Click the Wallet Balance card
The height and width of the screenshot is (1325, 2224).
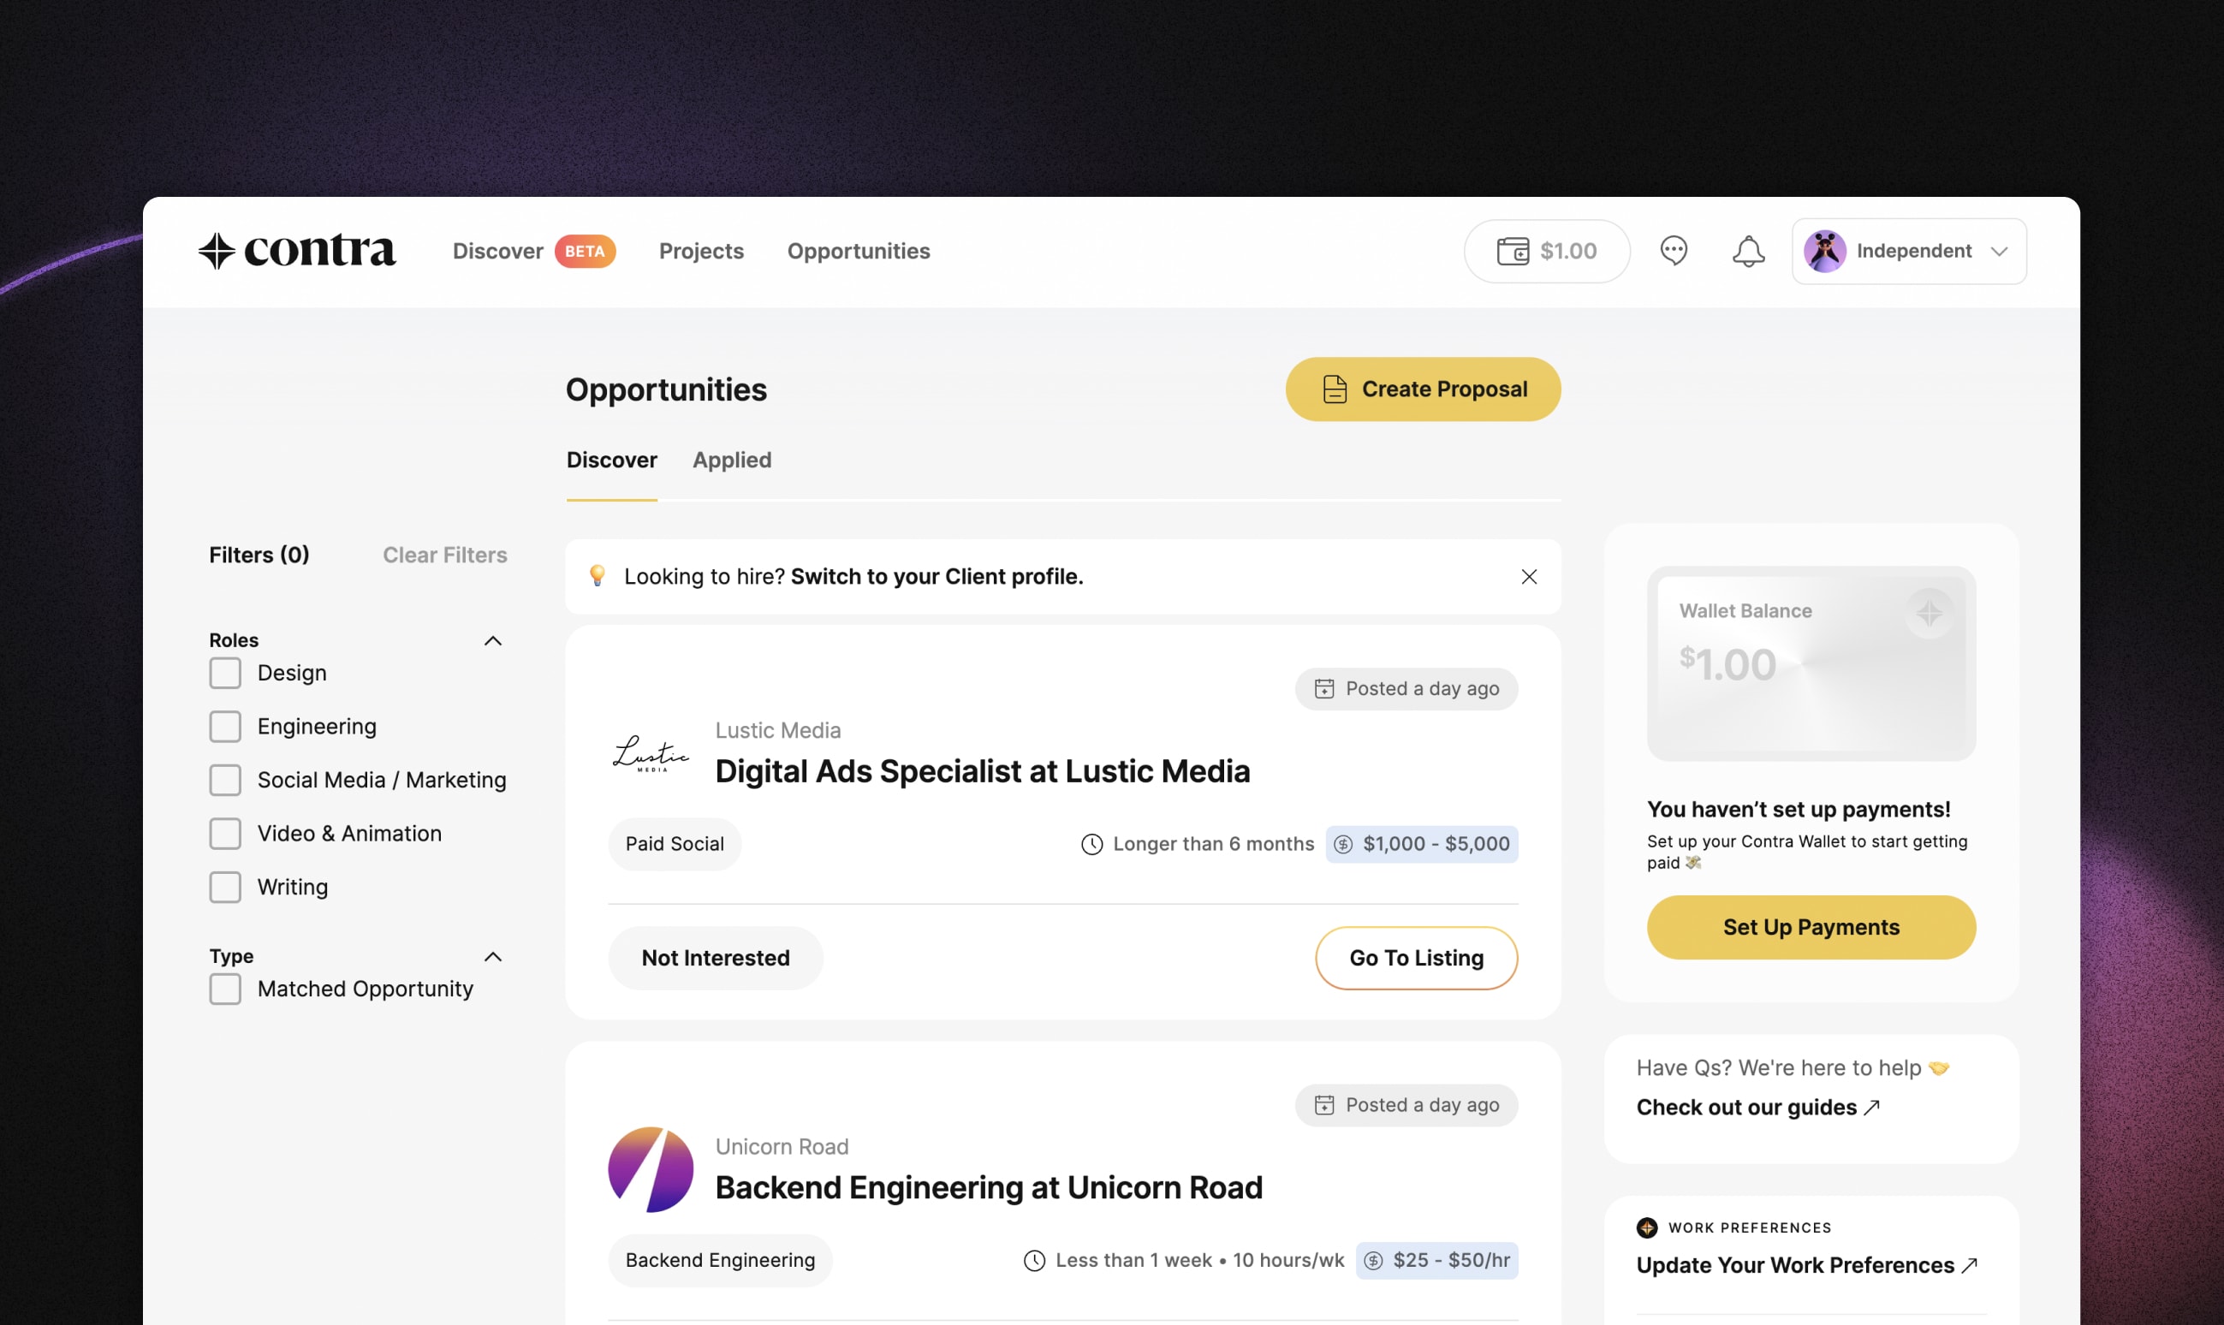[1811, 662]
